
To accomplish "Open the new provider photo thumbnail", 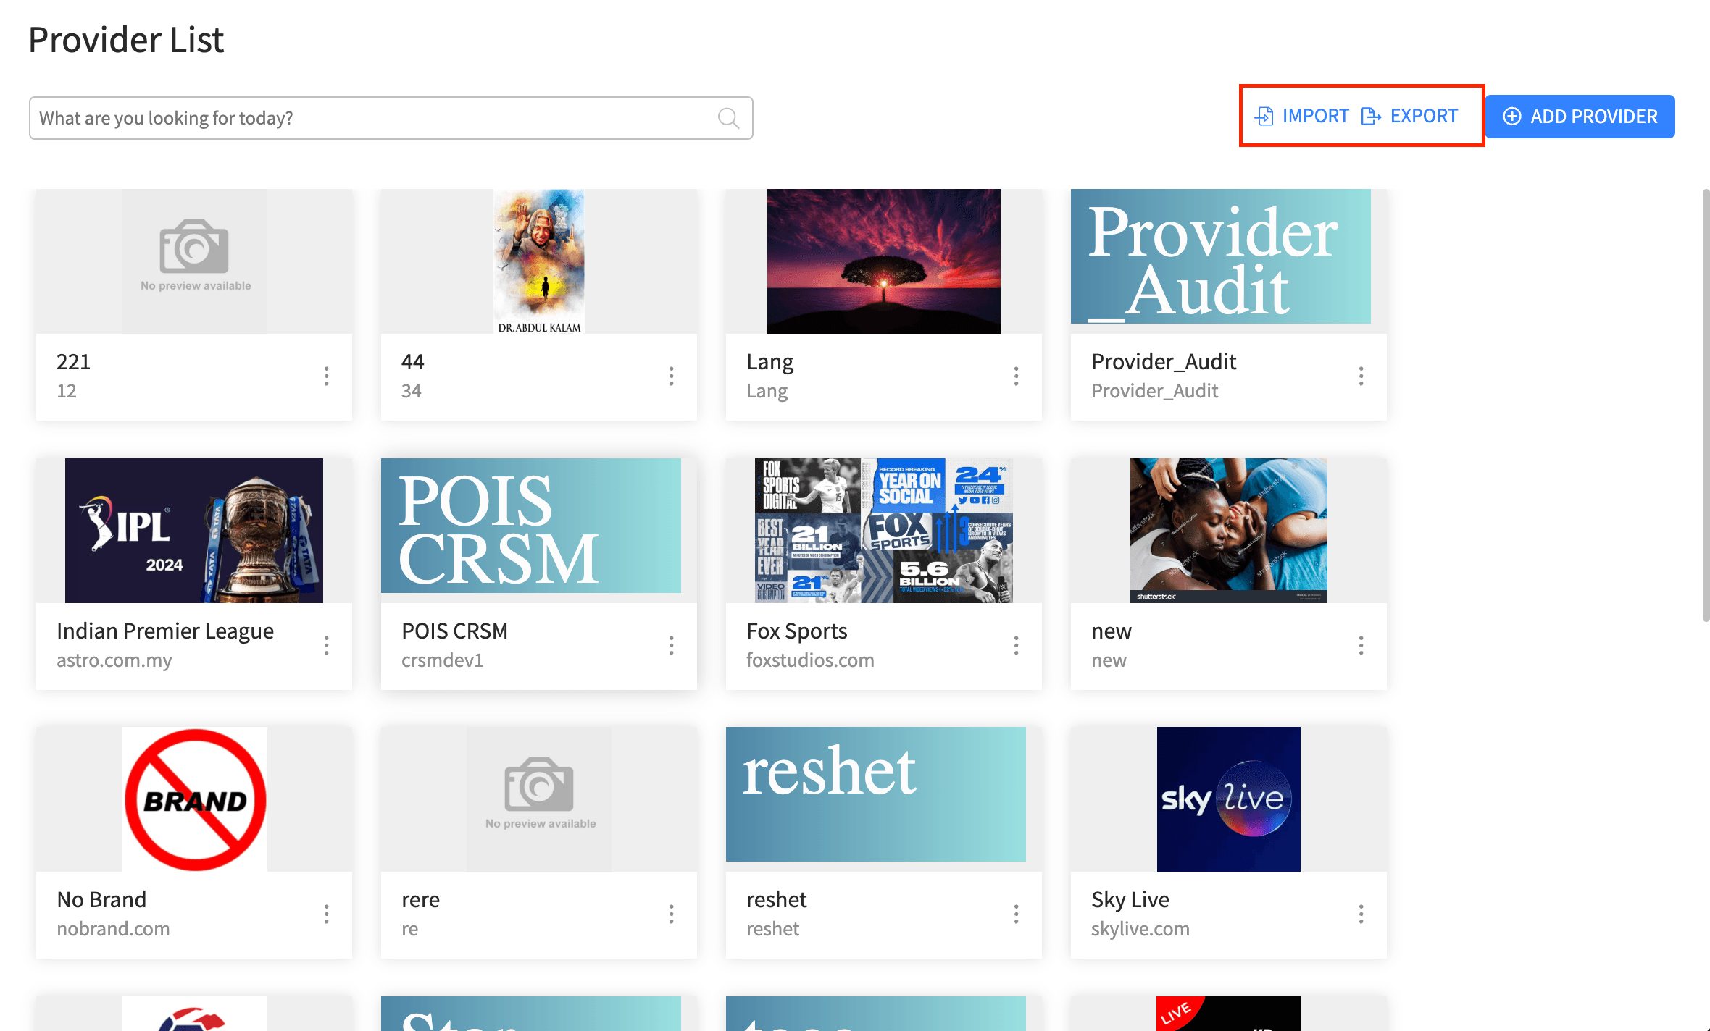I will tap(1229, 531).
